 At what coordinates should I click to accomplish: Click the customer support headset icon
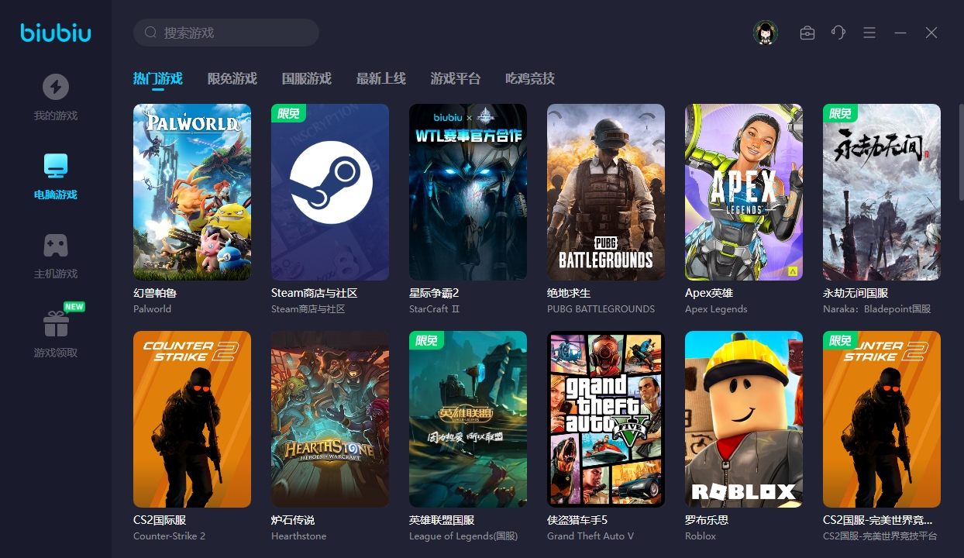click(x=838, y=33)
